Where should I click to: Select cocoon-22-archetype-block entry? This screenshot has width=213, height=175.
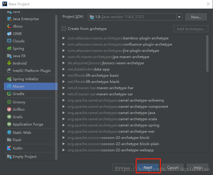108,138
